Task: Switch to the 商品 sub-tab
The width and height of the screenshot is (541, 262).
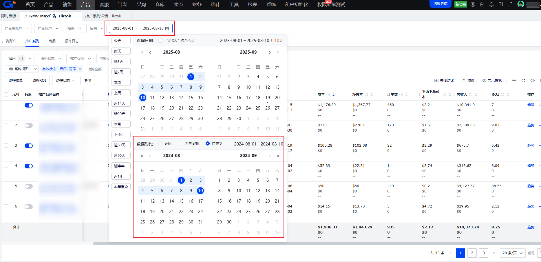Action: tap(52, 41)
